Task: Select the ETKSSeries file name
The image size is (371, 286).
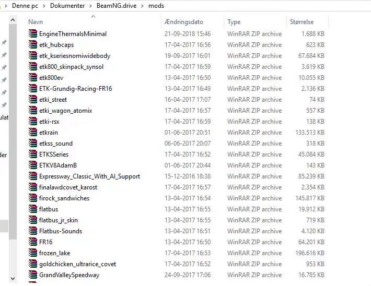Action: (54, 154)
